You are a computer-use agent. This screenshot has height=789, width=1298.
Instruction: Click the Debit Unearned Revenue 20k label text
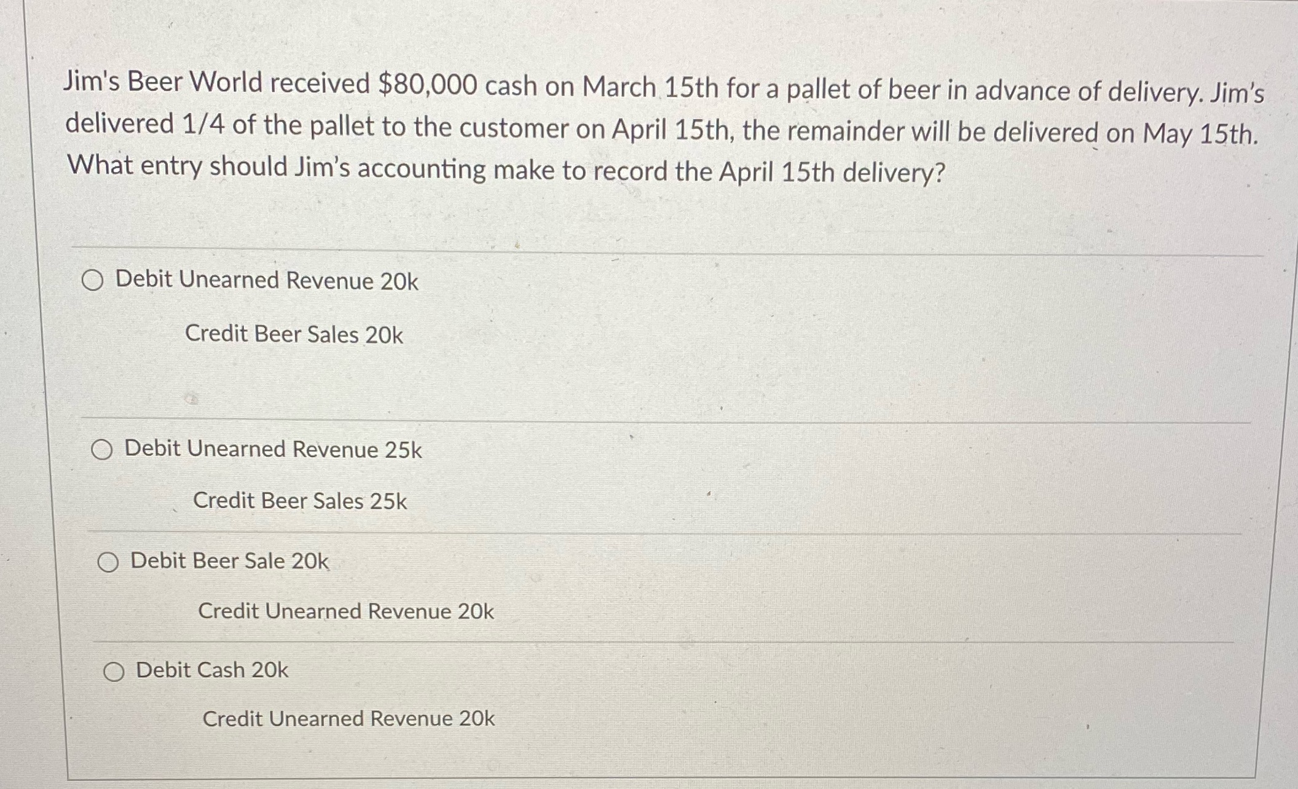[268, 281]
